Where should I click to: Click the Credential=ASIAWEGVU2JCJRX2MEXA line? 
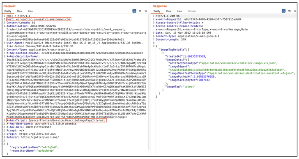(66, 30)
